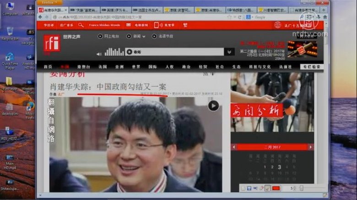Click the red color swatch in the annotation toolbar
The height and width of the screenshot is (200, 357).
tap(276, 188)
